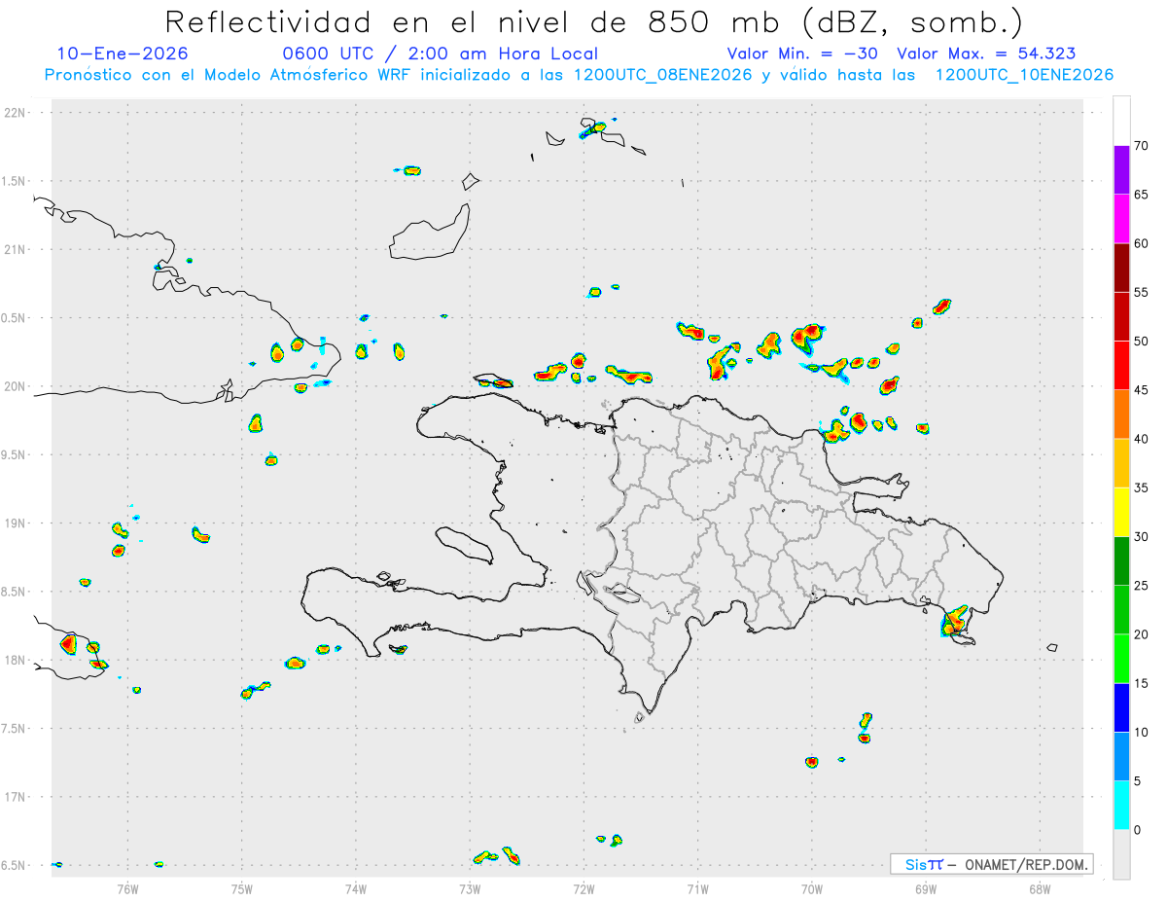1167x902 pixels.
Task: Pick the dark maroon 55–60 dBZ colorbar segment
Action: pos(1121,268)
